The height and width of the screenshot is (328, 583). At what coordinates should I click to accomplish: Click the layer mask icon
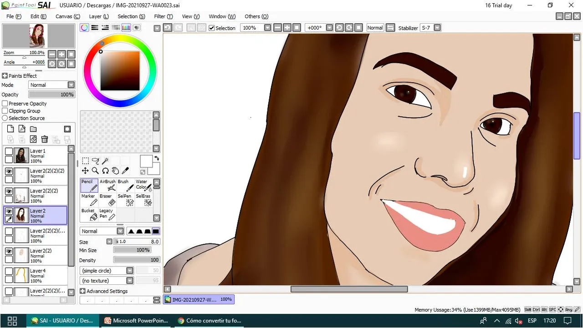tap(67, 129)
